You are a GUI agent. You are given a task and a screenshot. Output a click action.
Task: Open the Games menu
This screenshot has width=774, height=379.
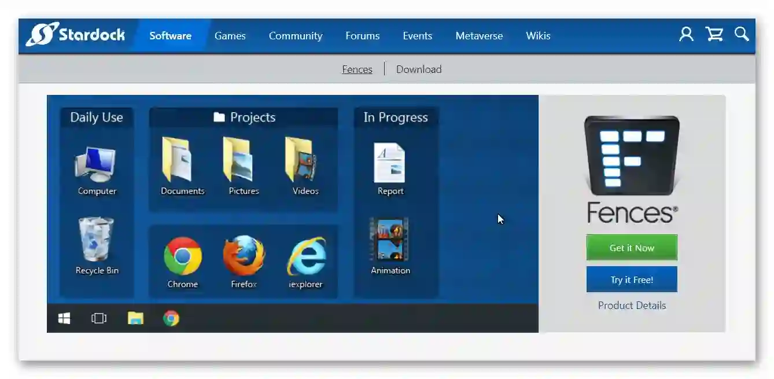(230, 36)
